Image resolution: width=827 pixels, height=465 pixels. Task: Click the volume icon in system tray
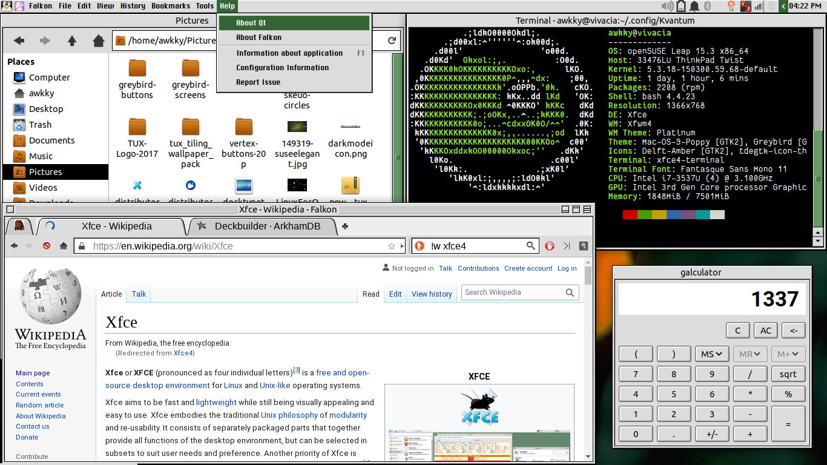[x=667, y=6]
